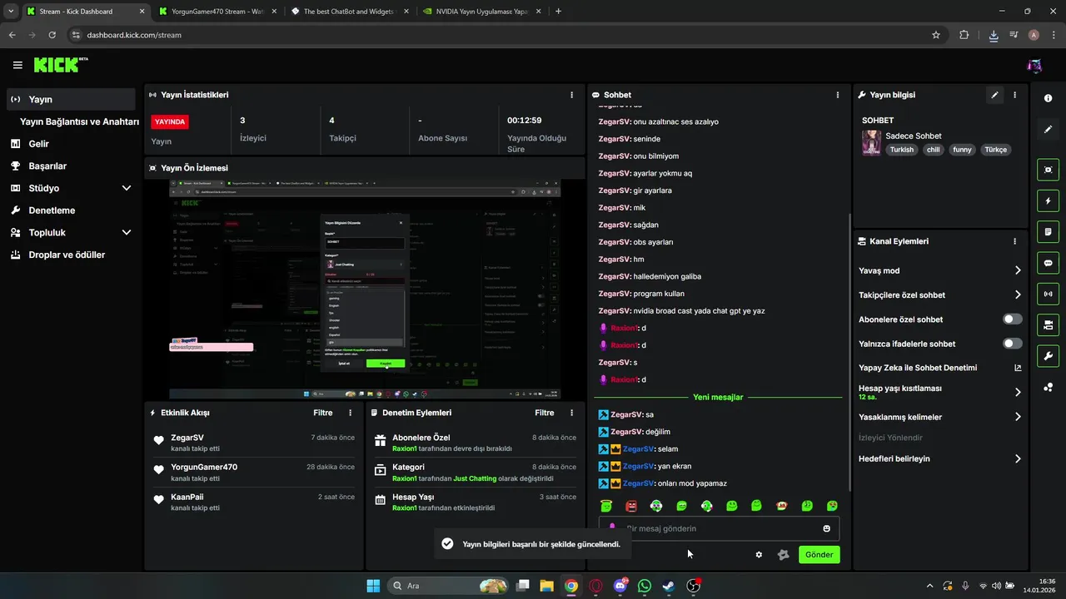Click the Turkish tag
Image resolution: width=1066 pixels, height=599 pixels.
[x=901, y=150]
